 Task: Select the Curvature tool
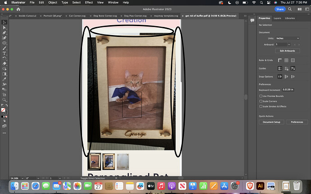pyautogui.click(x=5, y=38)
